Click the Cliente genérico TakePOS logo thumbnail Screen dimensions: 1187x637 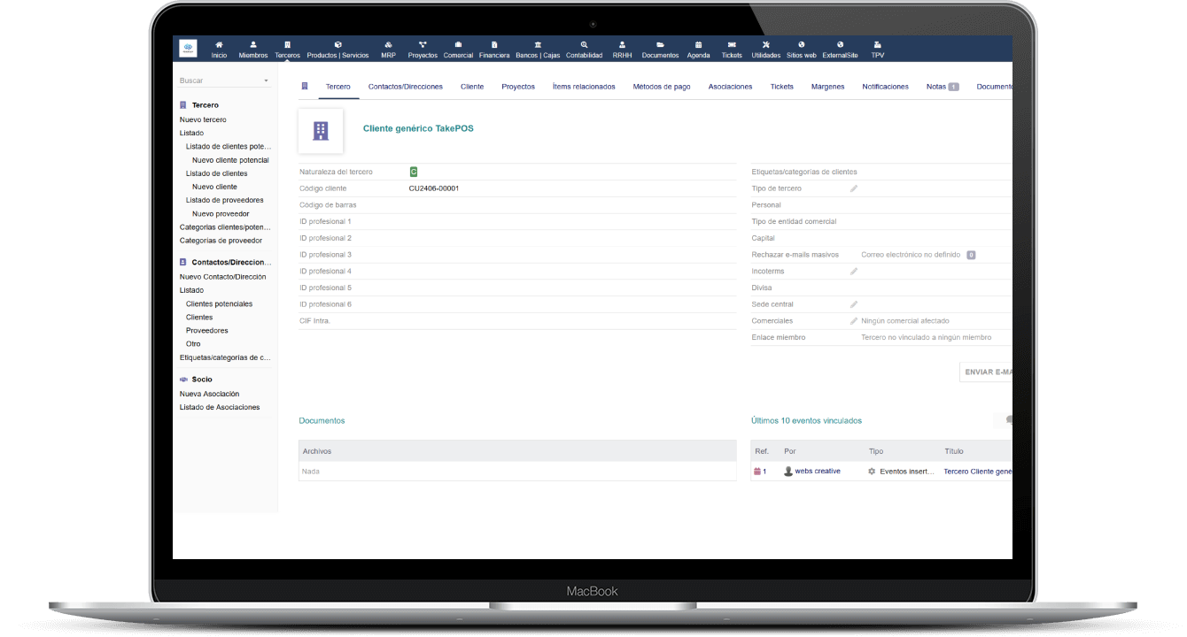(321, 131)
